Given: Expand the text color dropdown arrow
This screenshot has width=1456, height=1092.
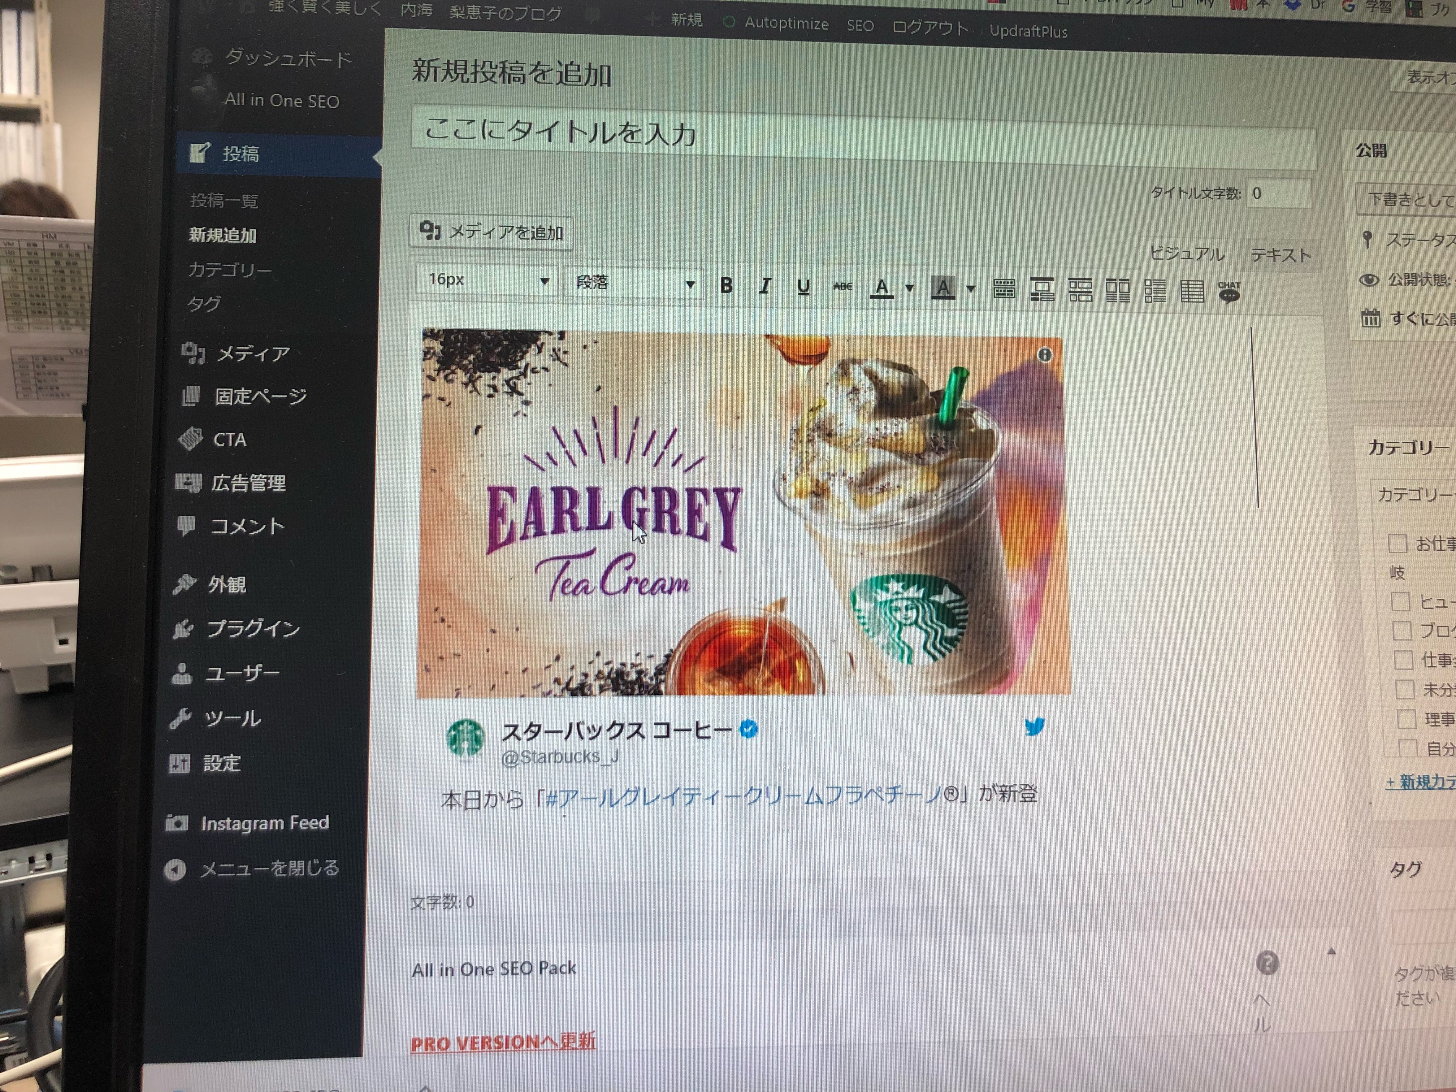Looking at the screenshot, I should click(x=910, y=288).
